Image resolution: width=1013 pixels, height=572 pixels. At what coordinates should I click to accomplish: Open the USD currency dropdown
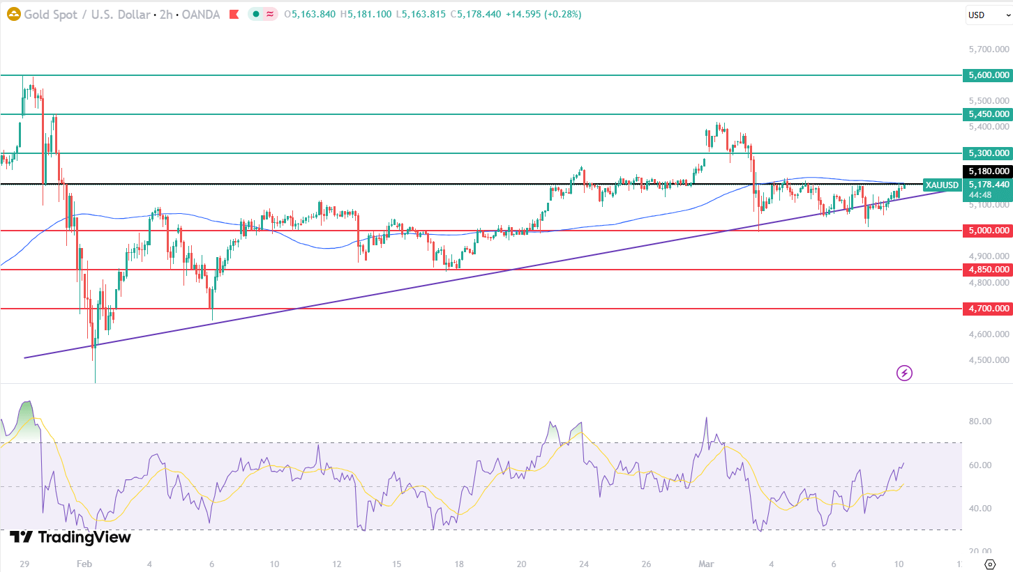pyautogui.click(x=988, y=15)
